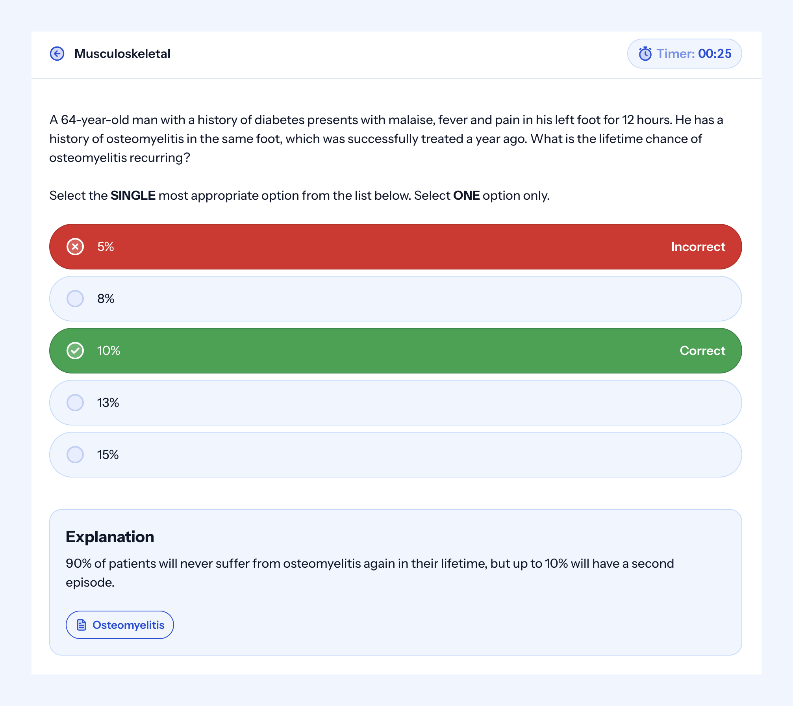The height and width of the screenshot is (706, 793).
Task: Click the explanation paragraph about 90% of patients
Action: [370, 573]
